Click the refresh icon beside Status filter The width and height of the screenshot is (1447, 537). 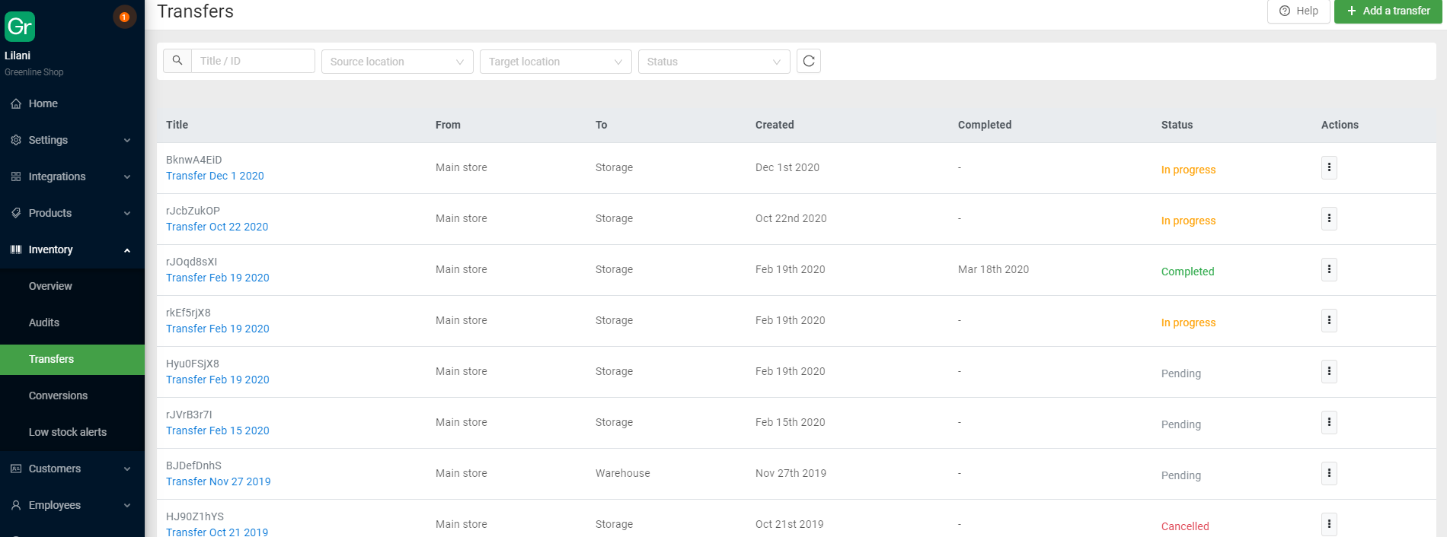[809, 61]
